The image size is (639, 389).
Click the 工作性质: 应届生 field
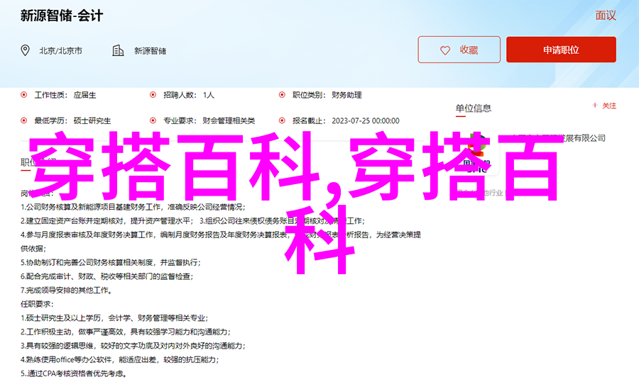(65, 95)
